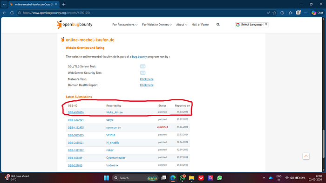This screenshot has height=183, width=326.
Task: Open report OBB-1329822
Action: [75, 150]
